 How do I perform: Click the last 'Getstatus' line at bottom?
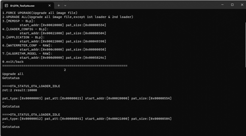point(11,127)
